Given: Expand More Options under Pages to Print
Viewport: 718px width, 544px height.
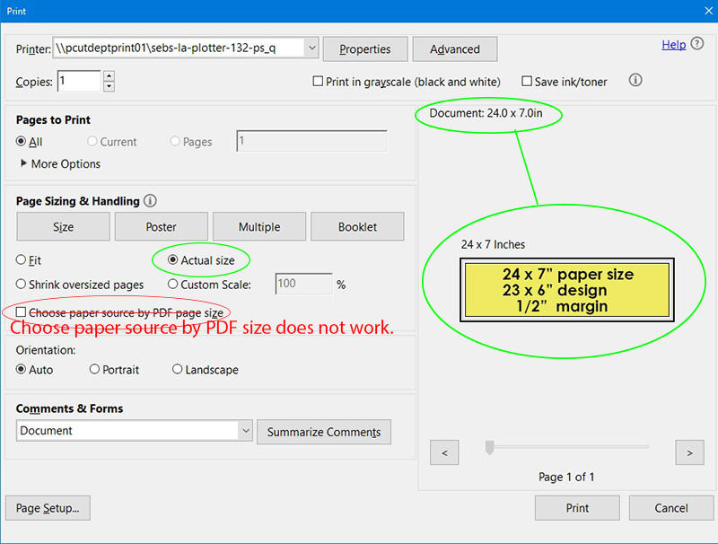Looking at the screenshot, I should [x=24, y=164].
